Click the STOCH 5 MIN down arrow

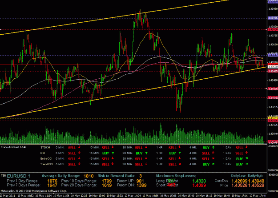pos(79,147)
